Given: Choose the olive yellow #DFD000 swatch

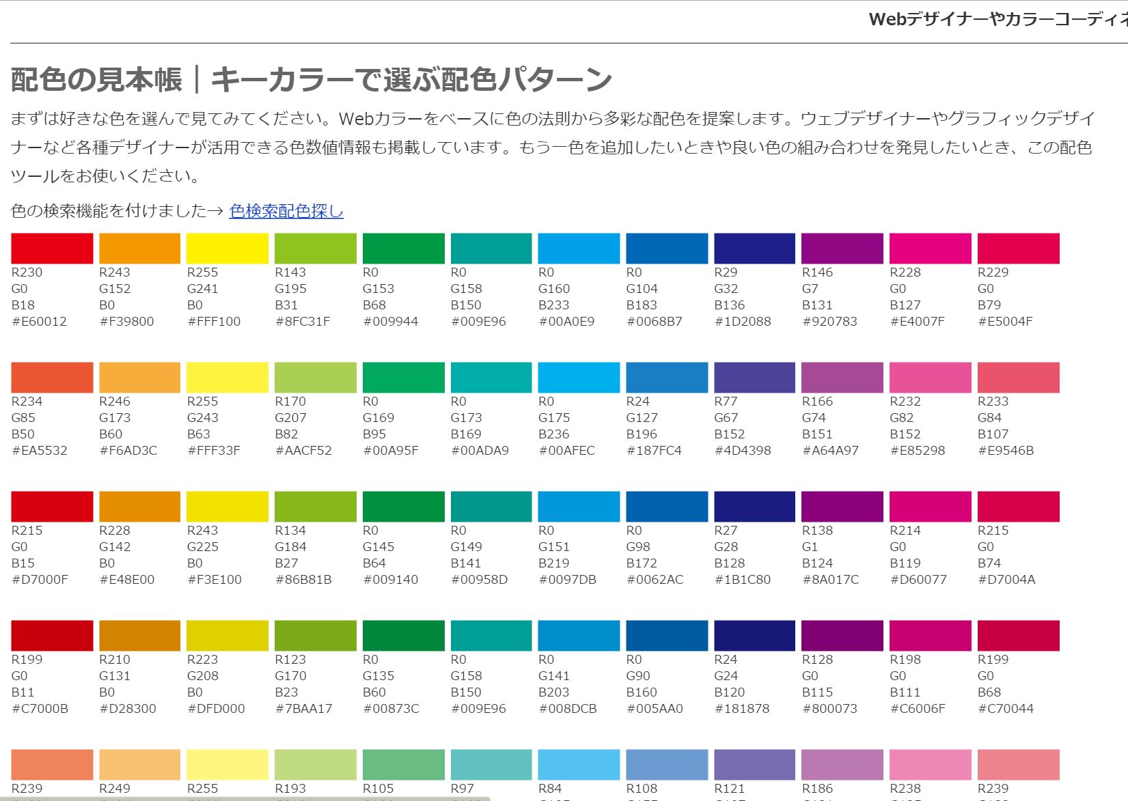Looking at the screenshot, I should click(x=228, y=636).
